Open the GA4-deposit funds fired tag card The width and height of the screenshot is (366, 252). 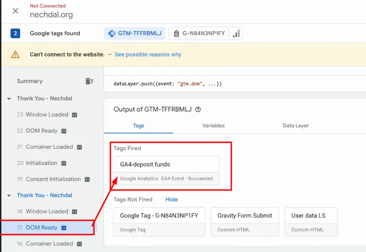point(166,171)
